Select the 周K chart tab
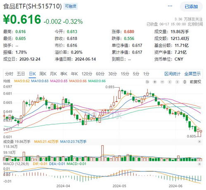 [43, 74]
